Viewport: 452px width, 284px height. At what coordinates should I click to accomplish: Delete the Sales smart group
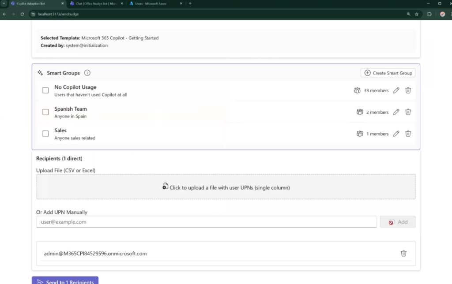pyautogui.click(x=408, y=134)
